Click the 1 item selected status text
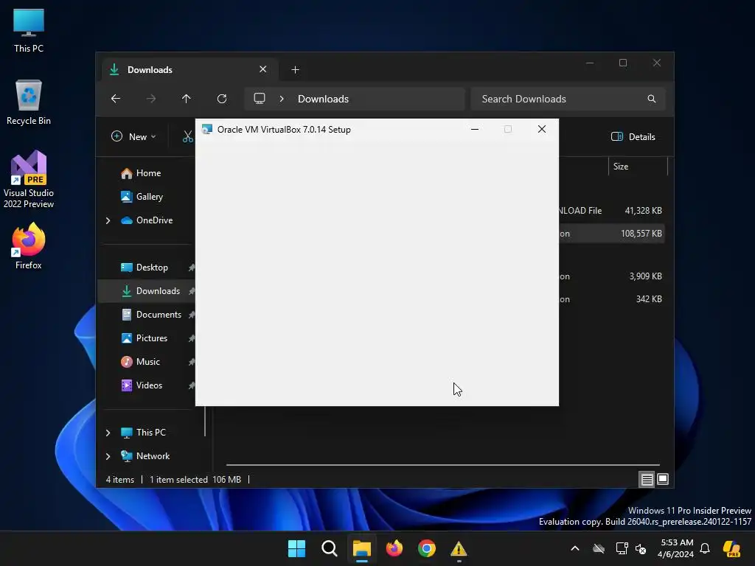Screen dimensions: 755x566 178,480
